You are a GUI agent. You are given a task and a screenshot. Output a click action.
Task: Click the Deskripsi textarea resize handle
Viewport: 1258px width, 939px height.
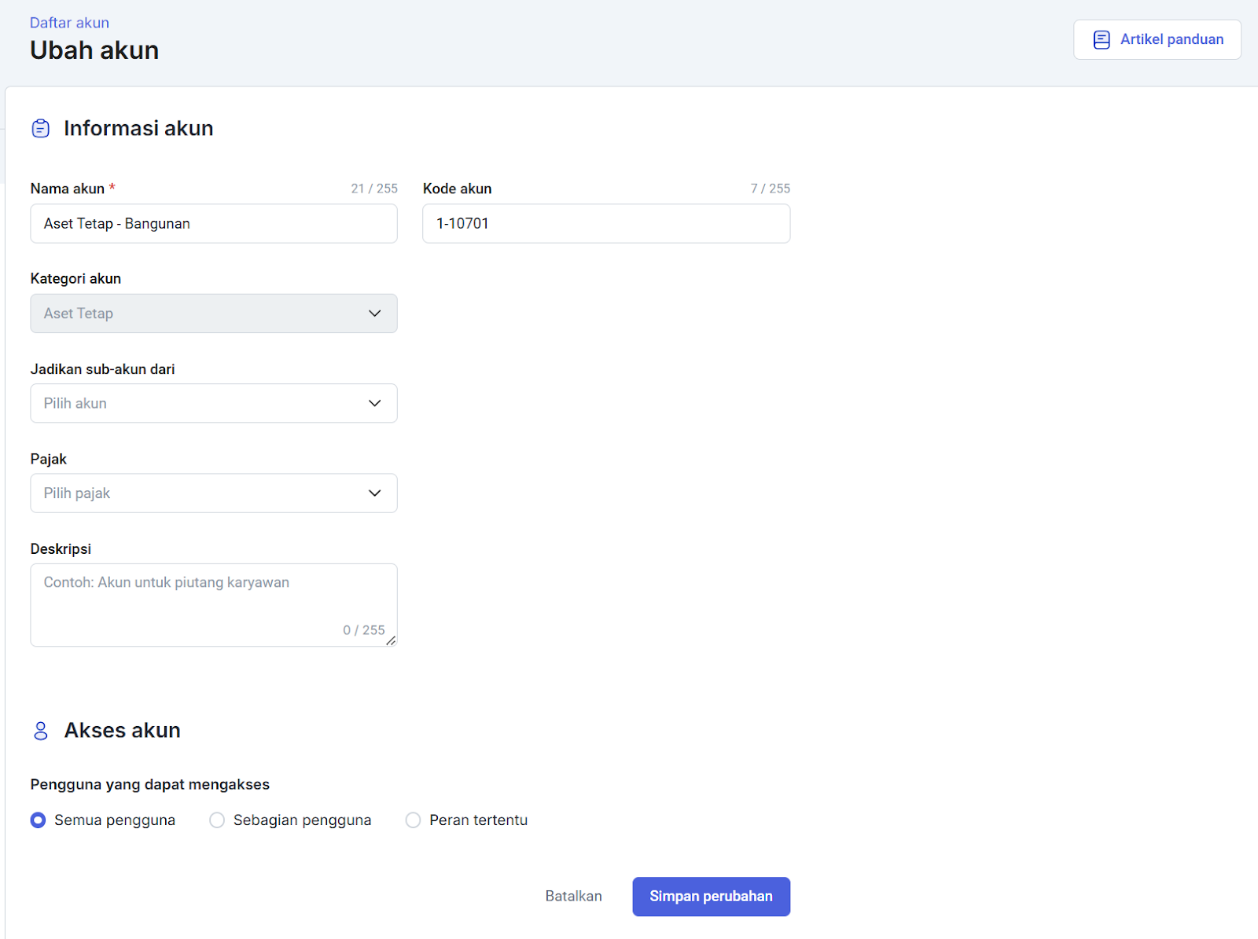(x=391, y=640)
